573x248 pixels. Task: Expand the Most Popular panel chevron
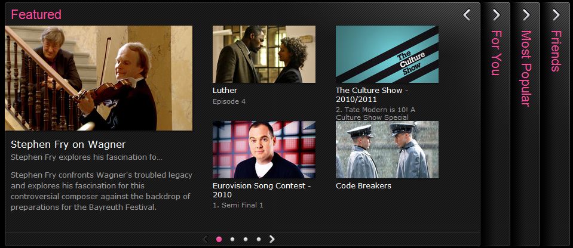526,15
